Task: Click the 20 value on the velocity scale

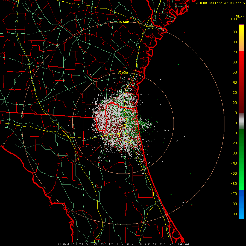Action: click(235, 103)
